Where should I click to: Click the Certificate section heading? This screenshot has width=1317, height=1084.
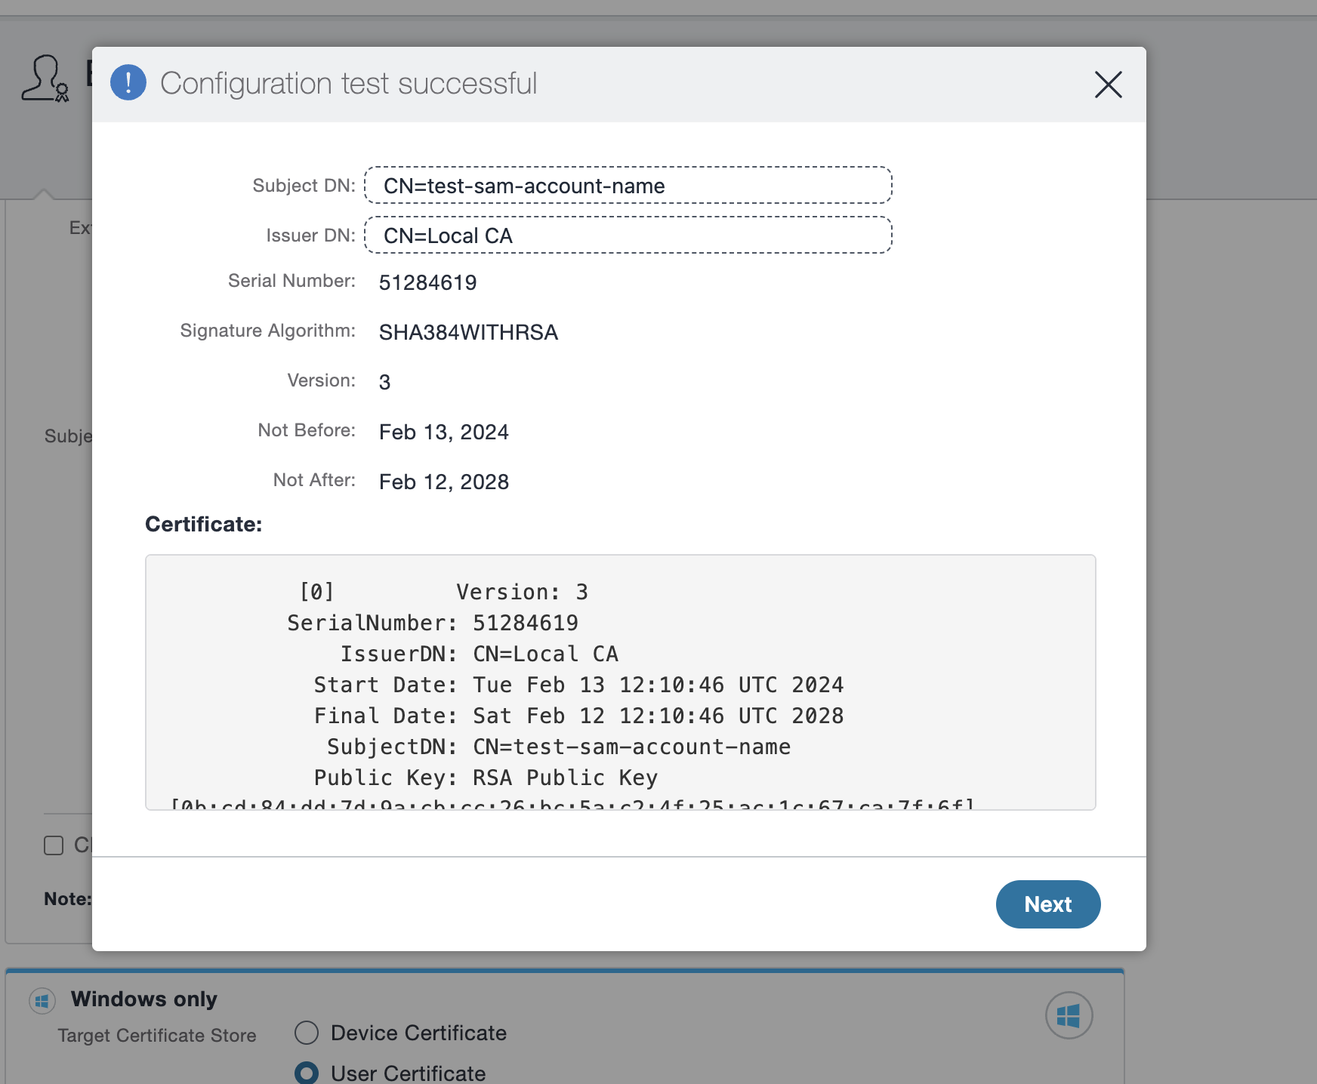pyautogui.click(x=202, y=523)
